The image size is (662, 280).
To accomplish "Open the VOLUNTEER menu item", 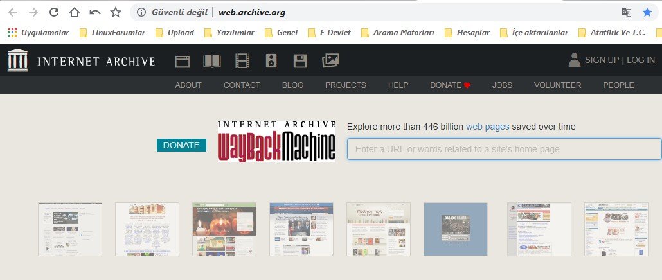I will point(558,85).
